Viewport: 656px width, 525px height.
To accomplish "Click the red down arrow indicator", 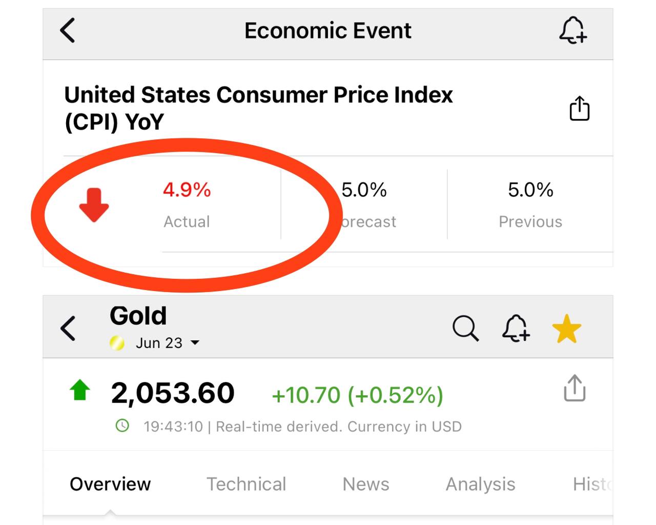I will 94,205.
